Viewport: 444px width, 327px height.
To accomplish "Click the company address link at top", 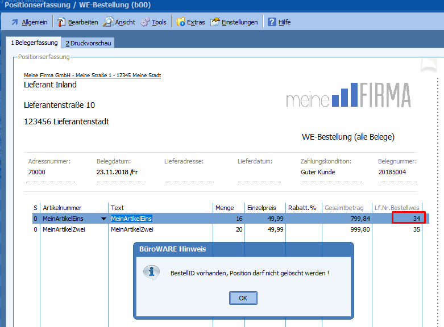I will pos(92,75).
